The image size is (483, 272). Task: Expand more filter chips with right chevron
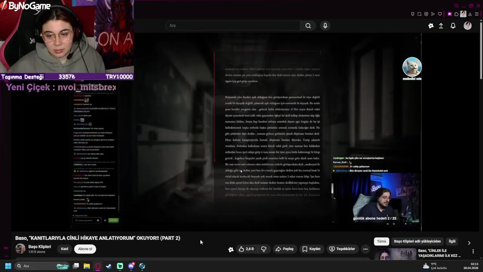(469, 243)
